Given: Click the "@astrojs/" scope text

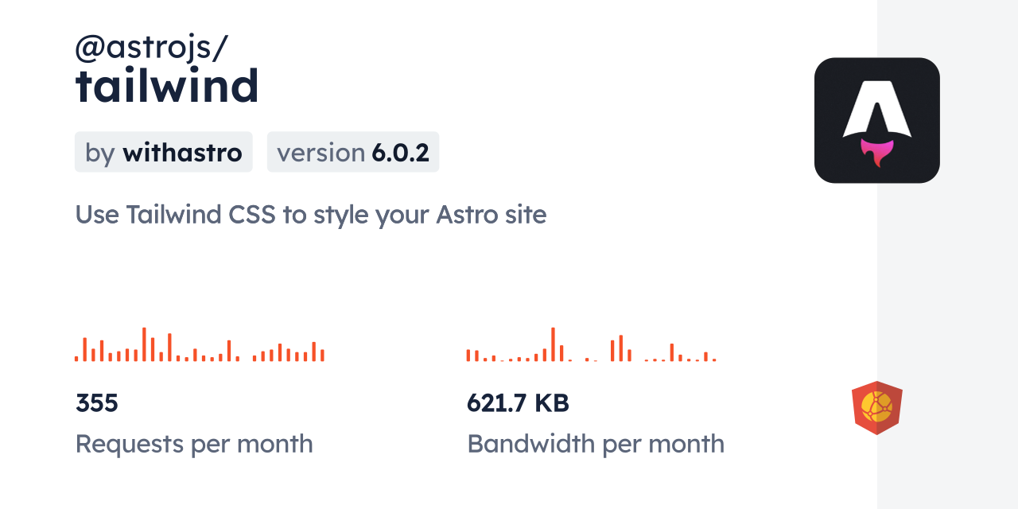Looking at the screenshot, I should pos(151,48).
